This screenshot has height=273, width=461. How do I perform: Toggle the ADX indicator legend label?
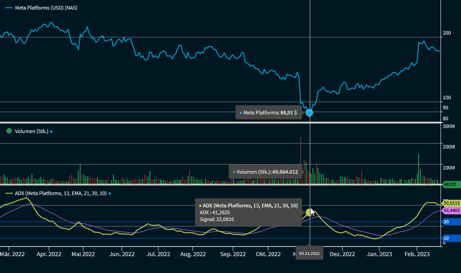pyautogui.click(x=61, y=194)
